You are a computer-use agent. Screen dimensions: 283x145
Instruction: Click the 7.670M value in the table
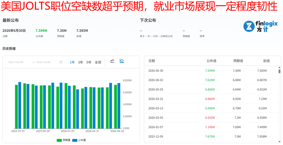pyautogui.click(x=210, y=137)
